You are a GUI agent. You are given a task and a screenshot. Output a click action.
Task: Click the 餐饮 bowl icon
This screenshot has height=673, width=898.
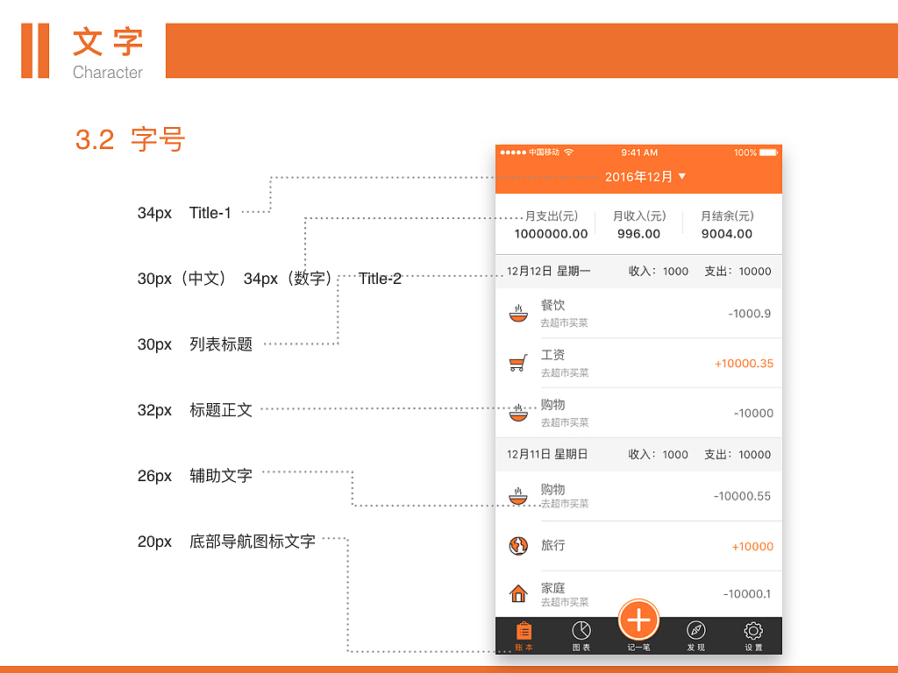[x=518, y=313]
